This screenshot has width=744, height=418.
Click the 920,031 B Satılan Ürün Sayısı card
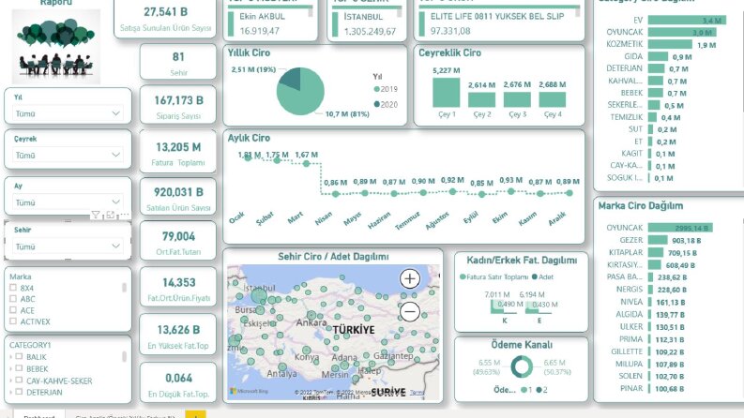(x=178, y=197)
